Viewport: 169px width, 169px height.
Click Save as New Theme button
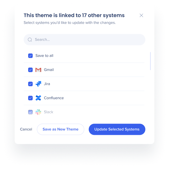tap(61, 129)
